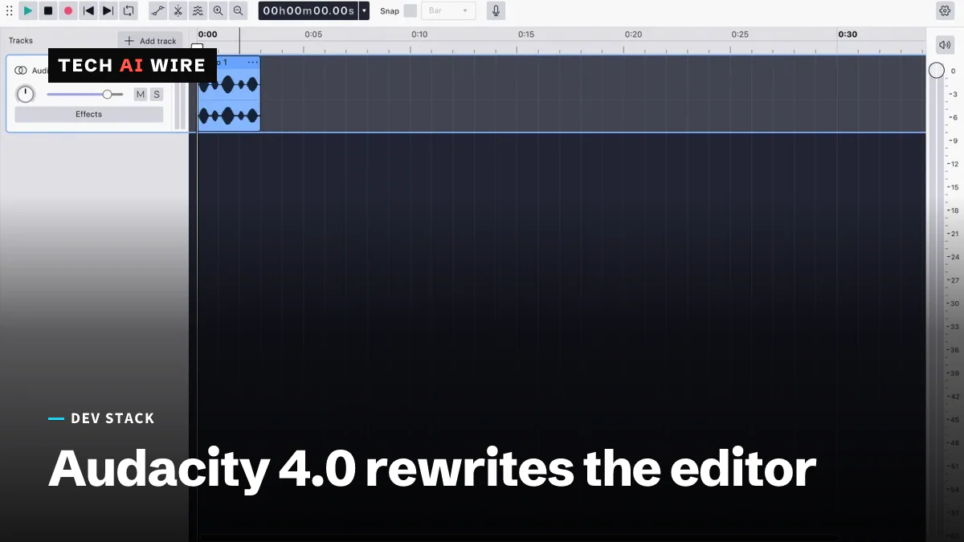The width and height of the screenshot is (964, 542).
Task: Select the audio clip waveform
Action: (x=229, y=100)
